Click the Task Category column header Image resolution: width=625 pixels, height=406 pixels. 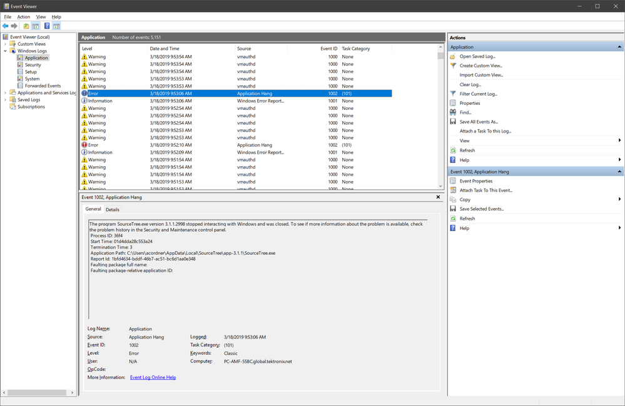pos(365,49)
